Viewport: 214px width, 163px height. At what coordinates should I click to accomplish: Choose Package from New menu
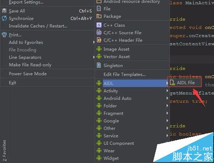tap(132, 16)
